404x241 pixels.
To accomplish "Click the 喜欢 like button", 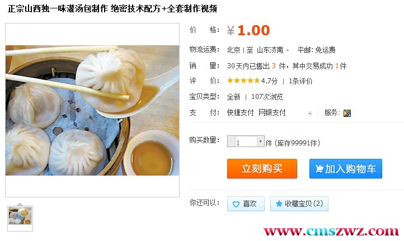I will [x=246, y=204].
